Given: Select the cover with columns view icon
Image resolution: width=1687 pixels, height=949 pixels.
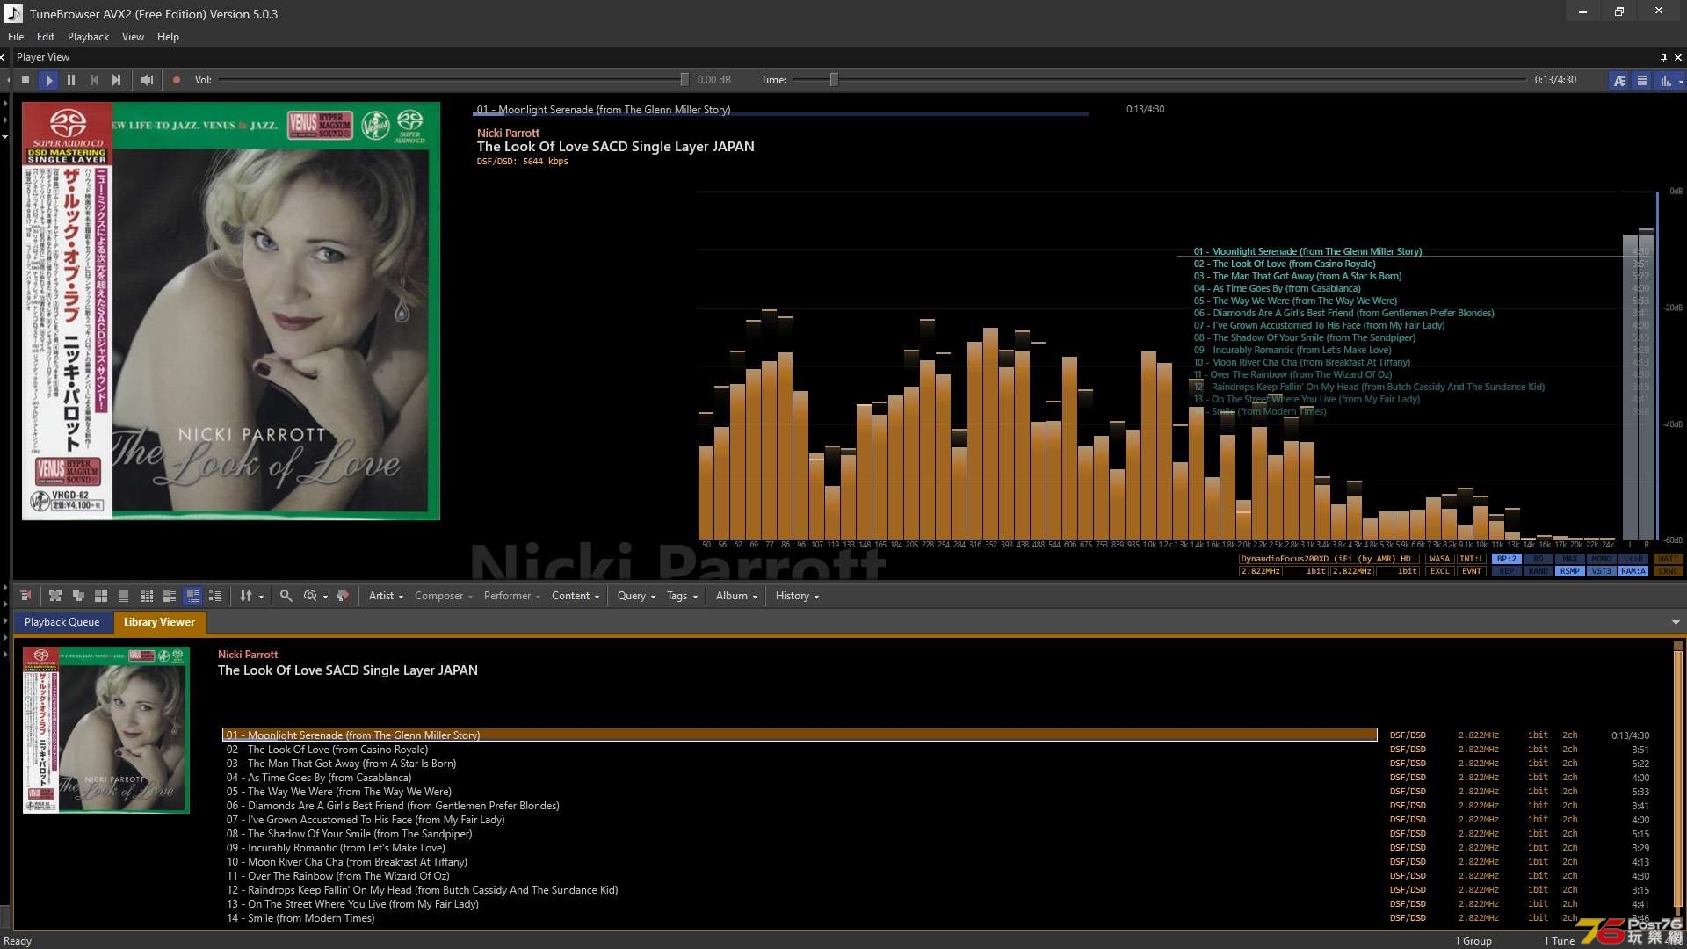Looking at the screenshot, I should [x=147, y=596].
